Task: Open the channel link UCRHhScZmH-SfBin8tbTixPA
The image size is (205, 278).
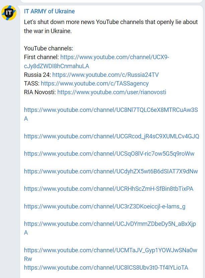Action: point(109,189)
